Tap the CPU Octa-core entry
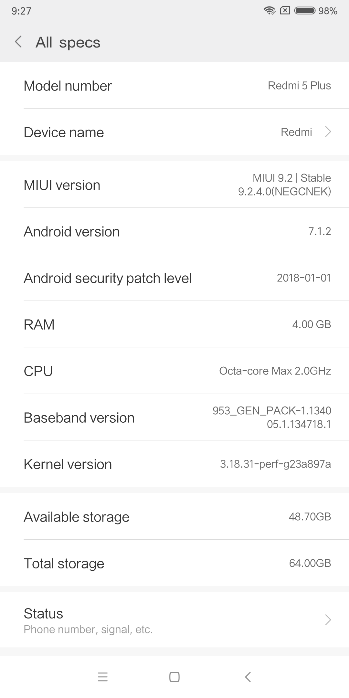The image size is (349, 698). pyautogui.click(x=174, y=371)
